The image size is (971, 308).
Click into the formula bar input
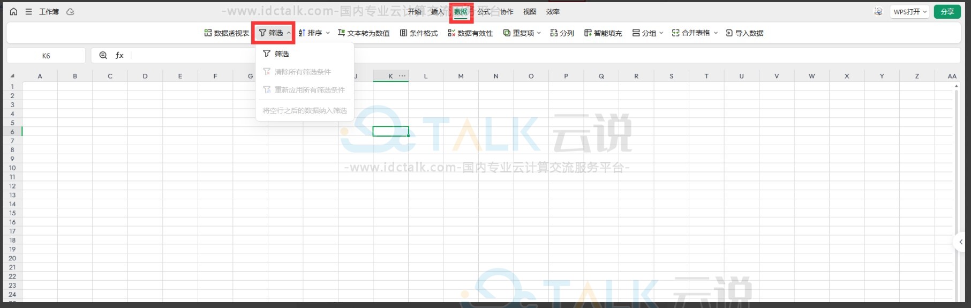tap(545, 55)
